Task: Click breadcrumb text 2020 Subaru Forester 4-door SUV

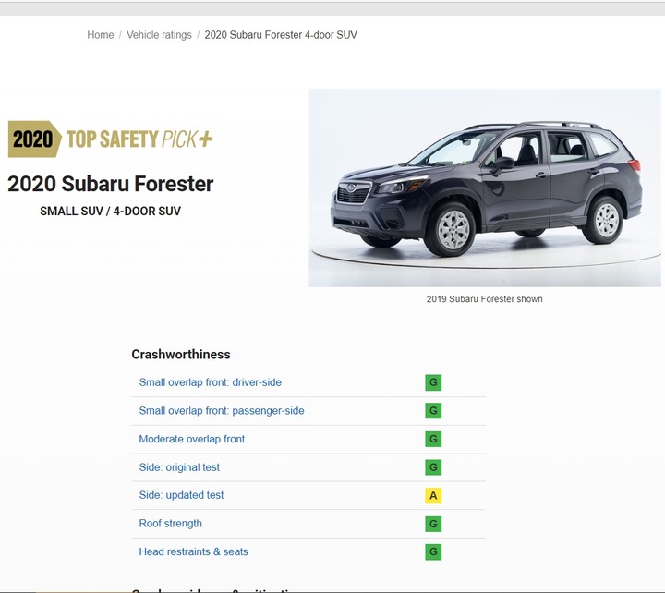Action: (281, 35)
